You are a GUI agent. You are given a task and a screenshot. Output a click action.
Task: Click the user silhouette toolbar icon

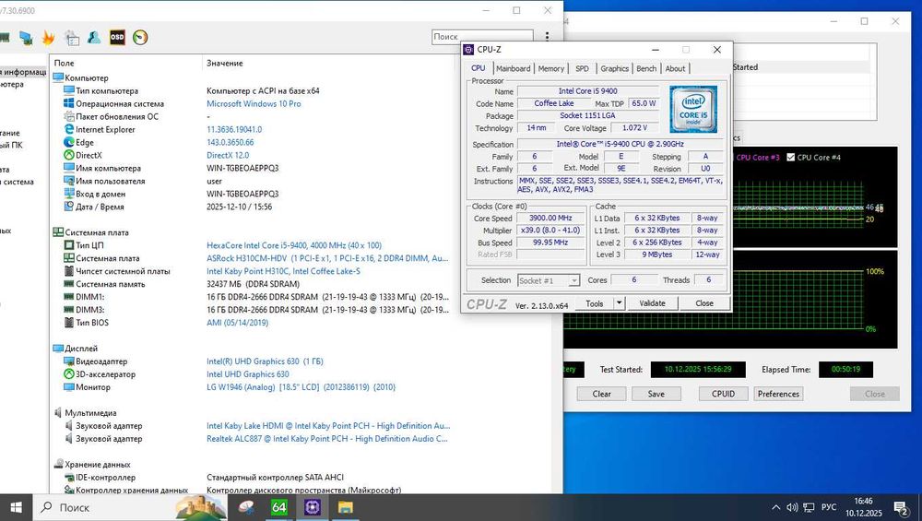(x=94, y=38)
